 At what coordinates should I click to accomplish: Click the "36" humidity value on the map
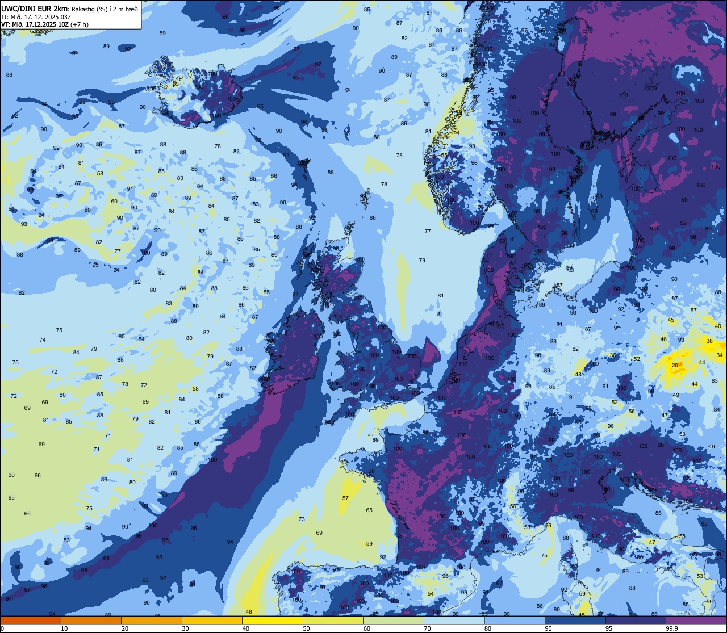click(613, 355)
